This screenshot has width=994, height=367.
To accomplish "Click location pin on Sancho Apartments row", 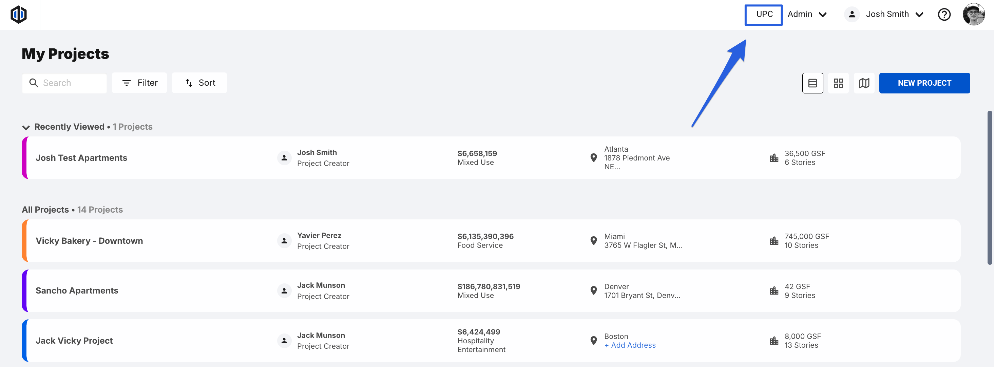I will [x=593, y=291].
